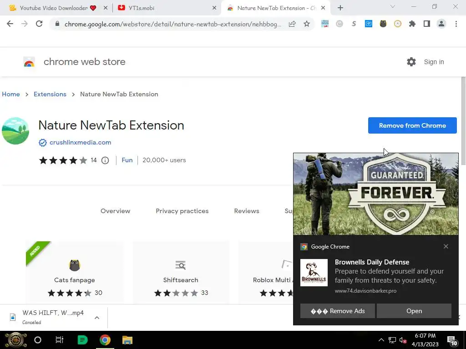Open crushlinxmedia.com publisher link
Image resolution: width=466 pixels, height=349 pixels.
[x=80, y=142]
